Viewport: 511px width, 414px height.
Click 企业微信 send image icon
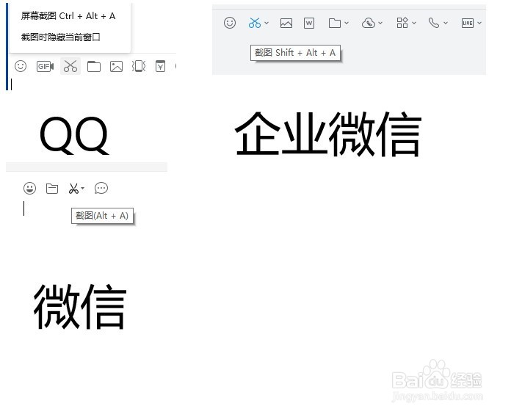(286, 23)
